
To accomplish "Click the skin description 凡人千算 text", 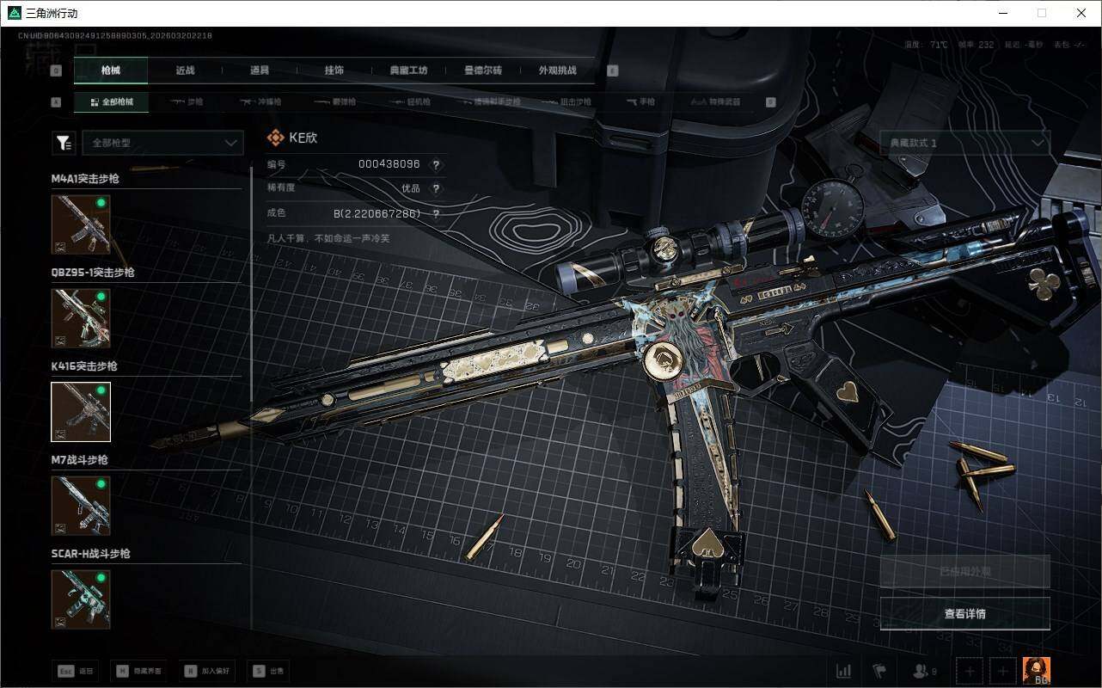I will pyautogui.click(x=328, y=238).
